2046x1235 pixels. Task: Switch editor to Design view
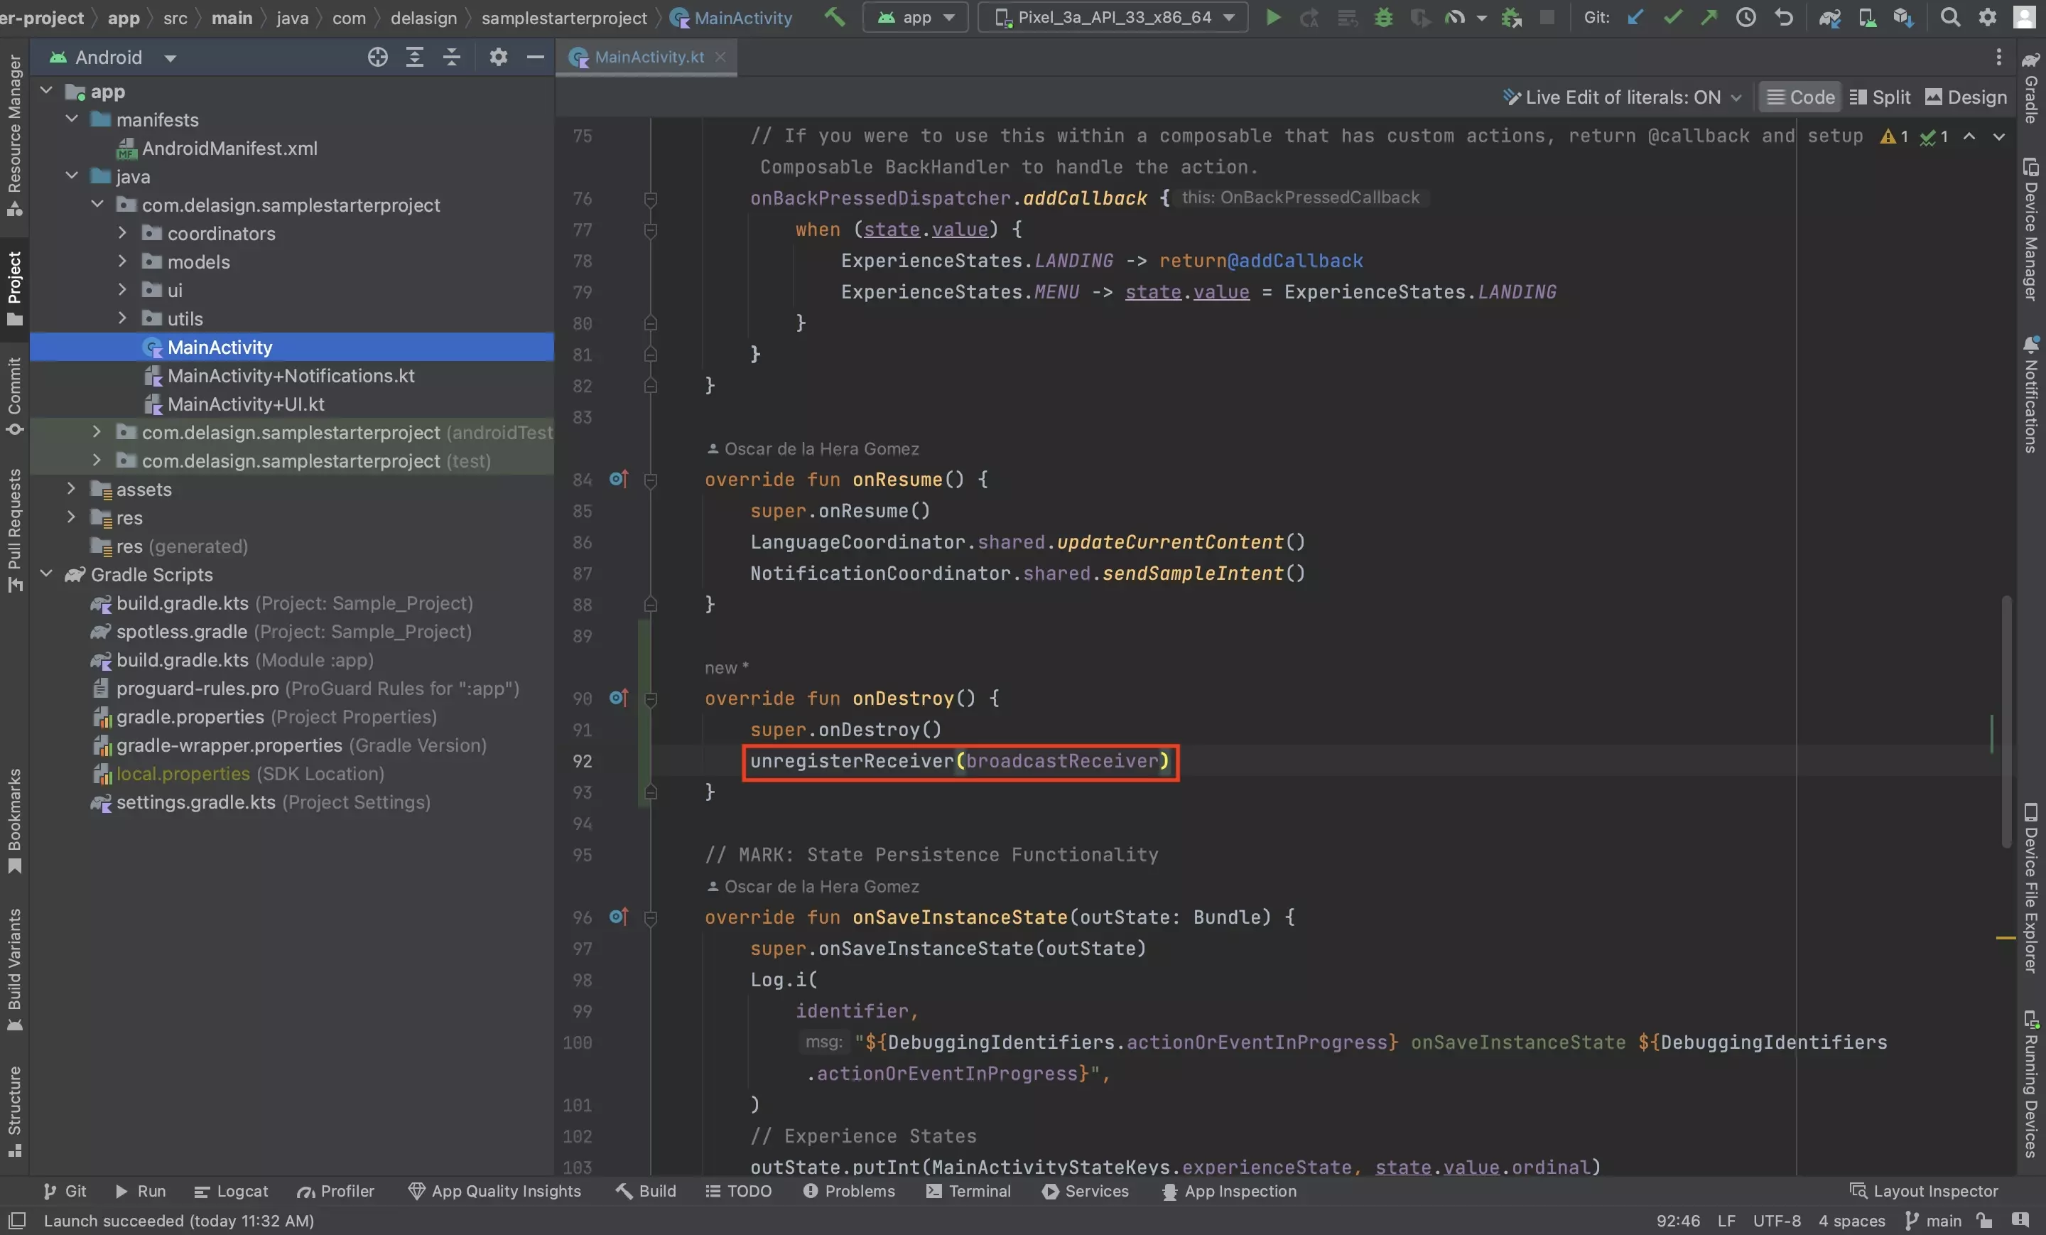coord(1966,97)
